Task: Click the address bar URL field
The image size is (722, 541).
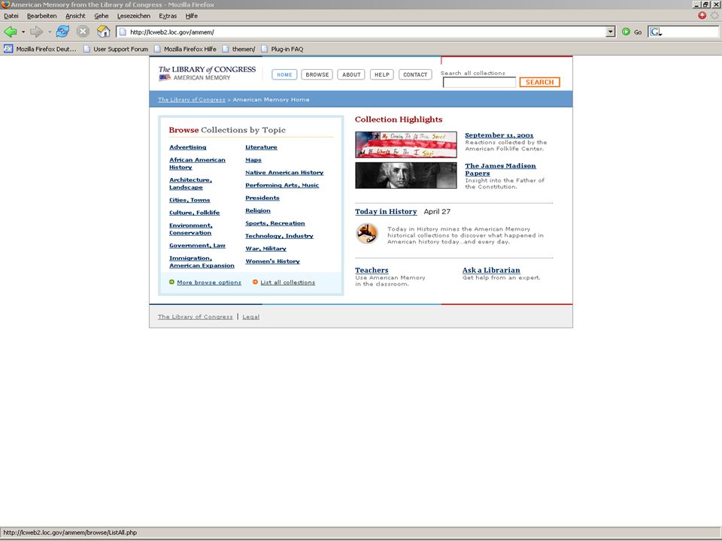Action: point(362,32)
